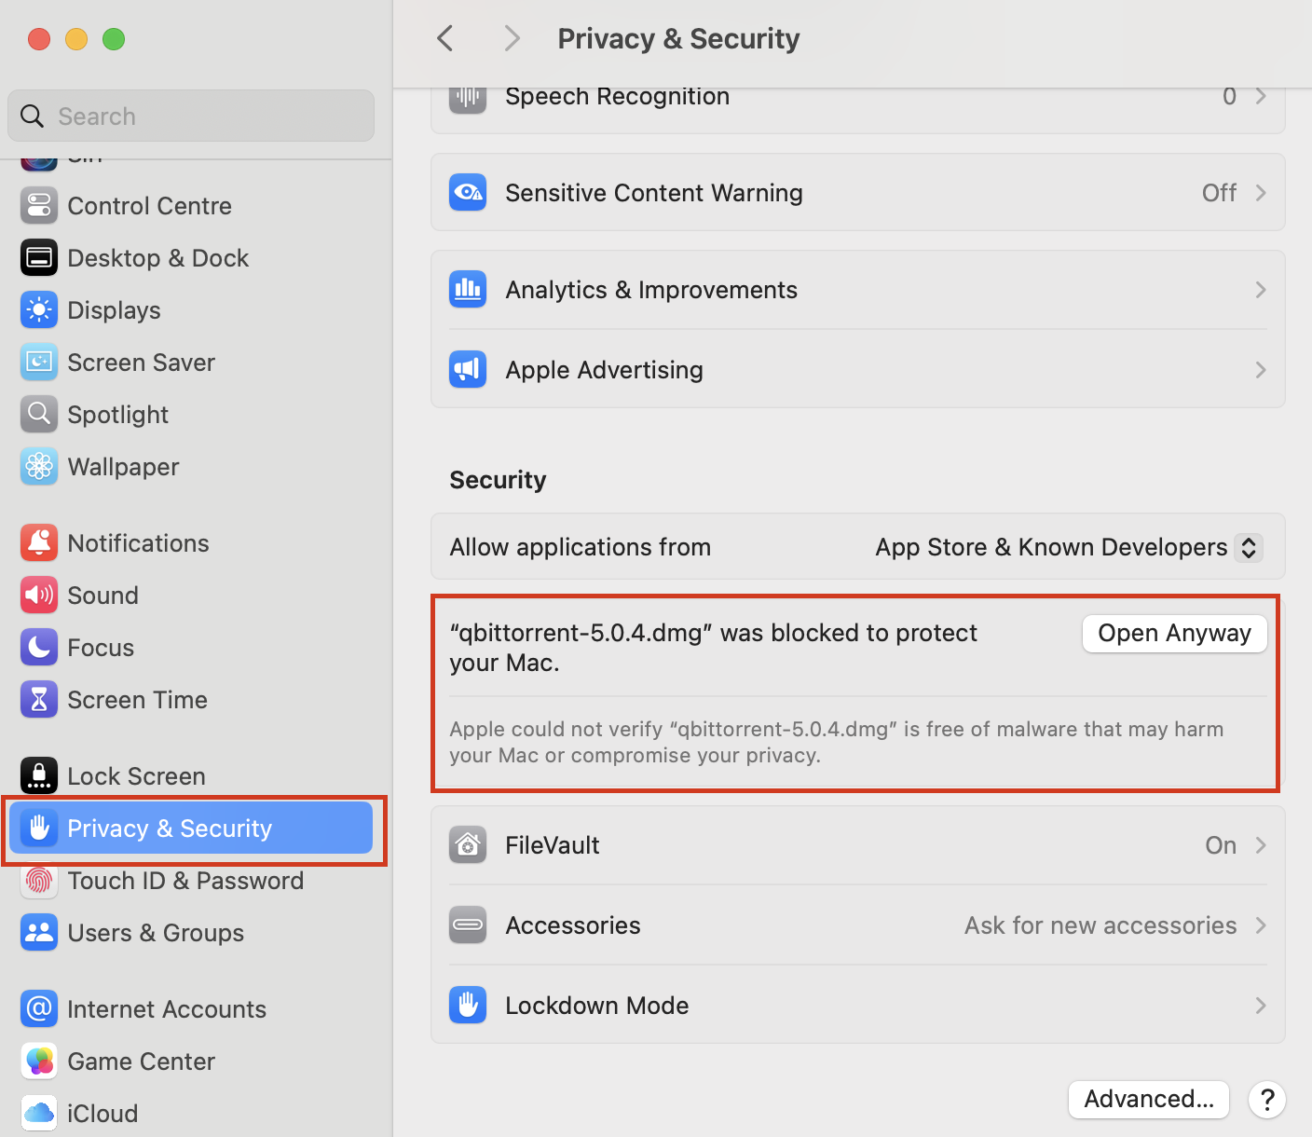The image size is (1312, 1137).
Task: Click the Advanced button
Action: click(x=1148, y=1099)
